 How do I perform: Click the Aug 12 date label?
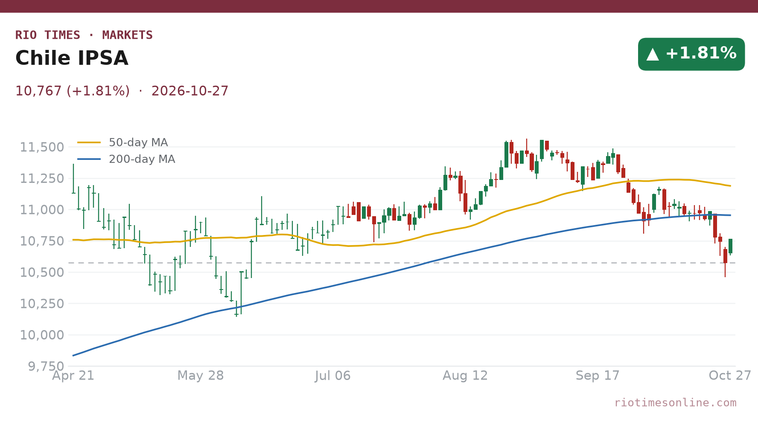pos(465,376)
